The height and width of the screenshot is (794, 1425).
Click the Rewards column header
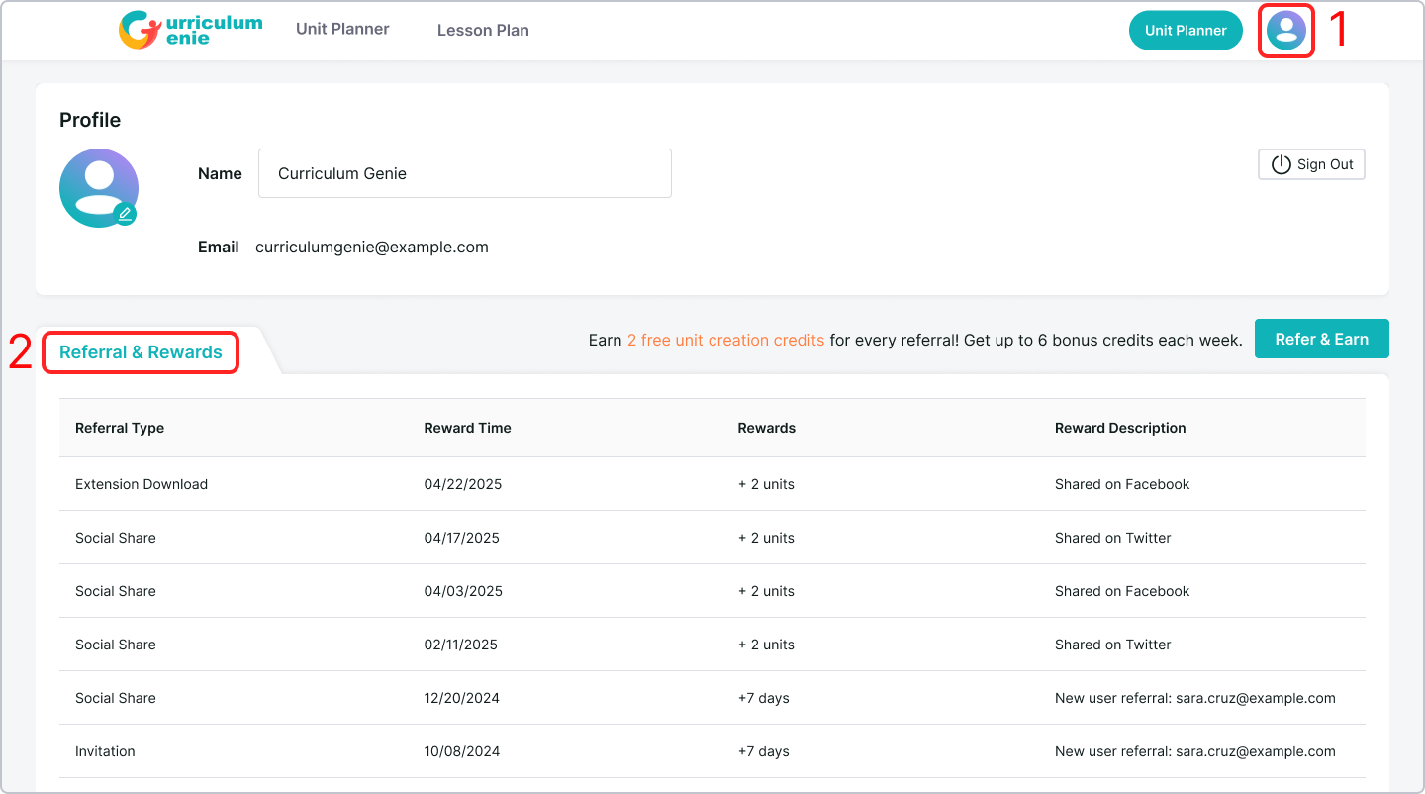(x=766, y=428)
